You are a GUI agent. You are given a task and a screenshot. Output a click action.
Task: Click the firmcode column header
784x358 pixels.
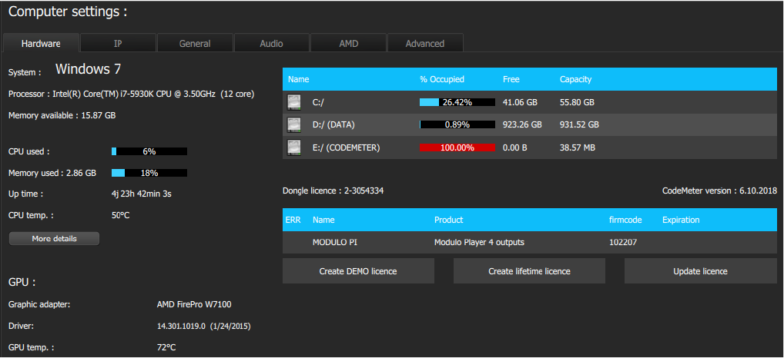click(x=625, y=220)
